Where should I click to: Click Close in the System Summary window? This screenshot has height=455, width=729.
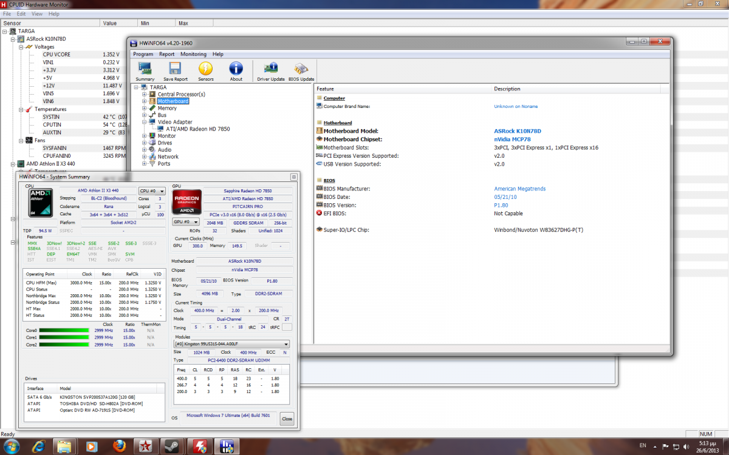(287, 419)
